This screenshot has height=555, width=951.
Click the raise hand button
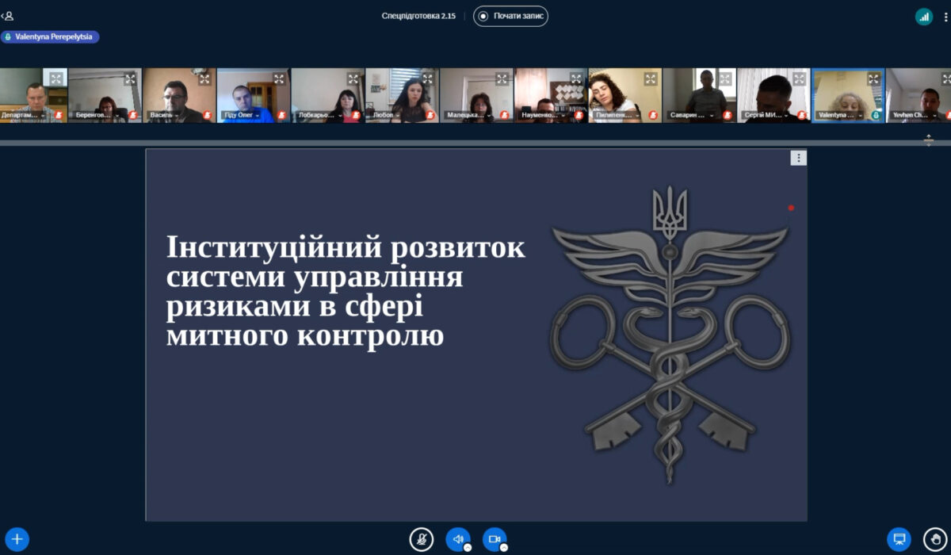click(935, 539)
